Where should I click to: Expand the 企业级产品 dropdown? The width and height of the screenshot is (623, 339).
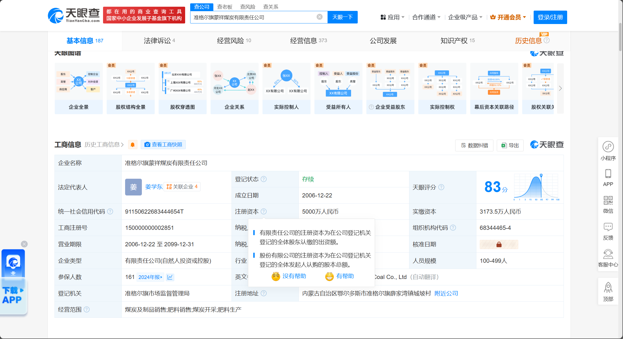465,17
